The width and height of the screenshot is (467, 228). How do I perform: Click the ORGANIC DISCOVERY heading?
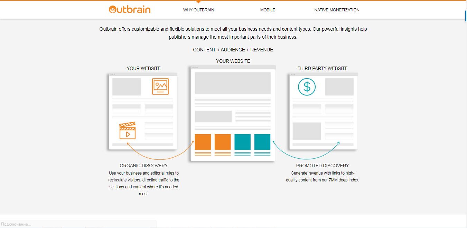pyautogui.click(x=144, y=166)
